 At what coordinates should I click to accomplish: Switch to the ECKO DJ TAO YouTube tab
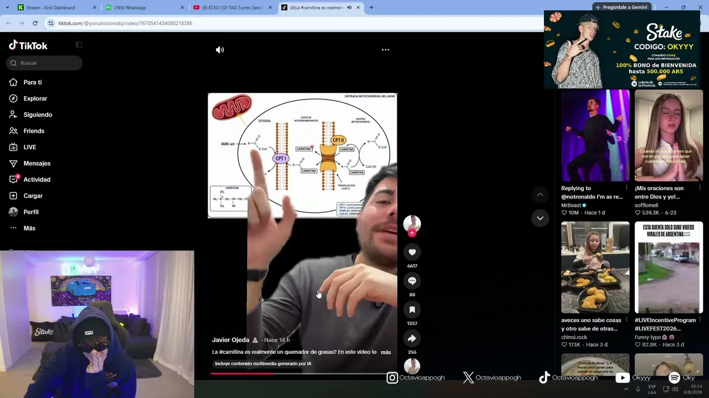233,8
